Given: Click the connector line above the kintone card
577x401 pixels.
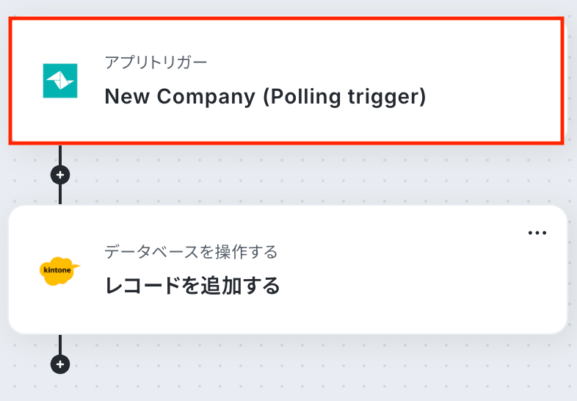Looking at the screenshot, I should pyautogui.click(x=60, y=195).
